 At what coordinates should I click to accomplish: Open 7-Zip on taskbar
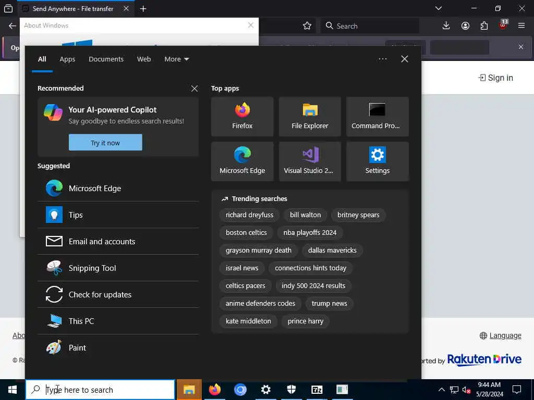pos(317,390)
